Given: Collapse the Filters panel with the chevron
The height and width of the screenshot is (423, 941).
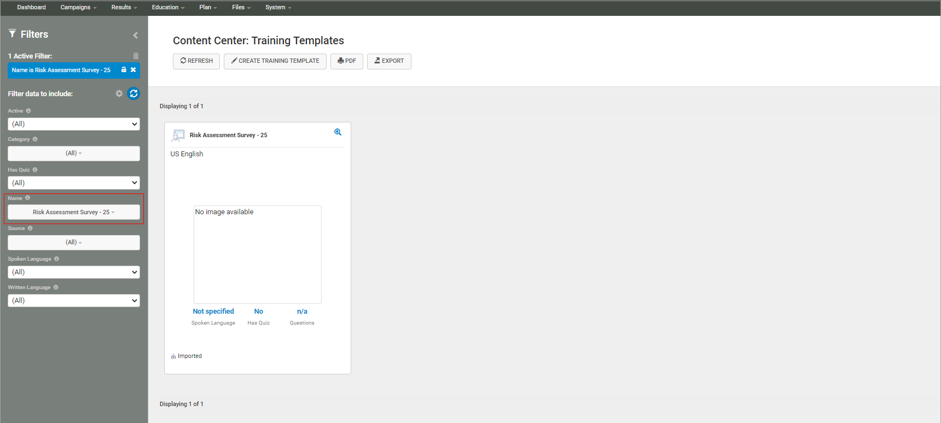Looking at the screenshot, I should (135, 36).
